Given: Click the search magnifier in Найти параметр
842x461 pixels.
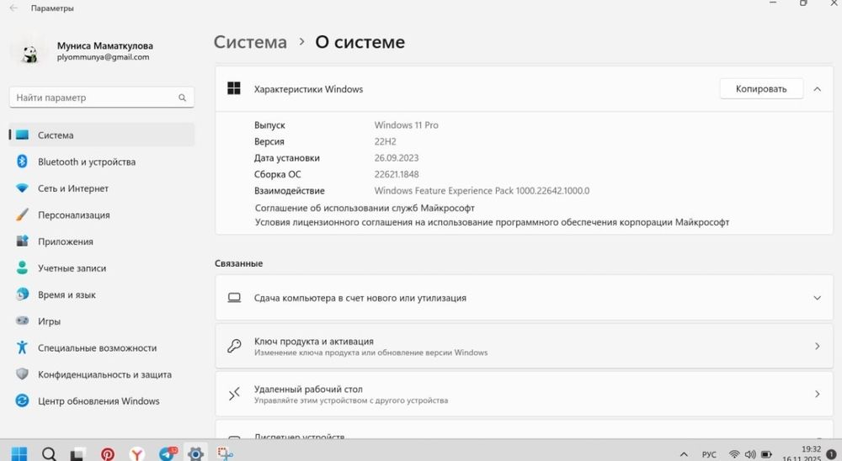Looking at the screenshot, I should pyautogui.click(x=182, y=98).
